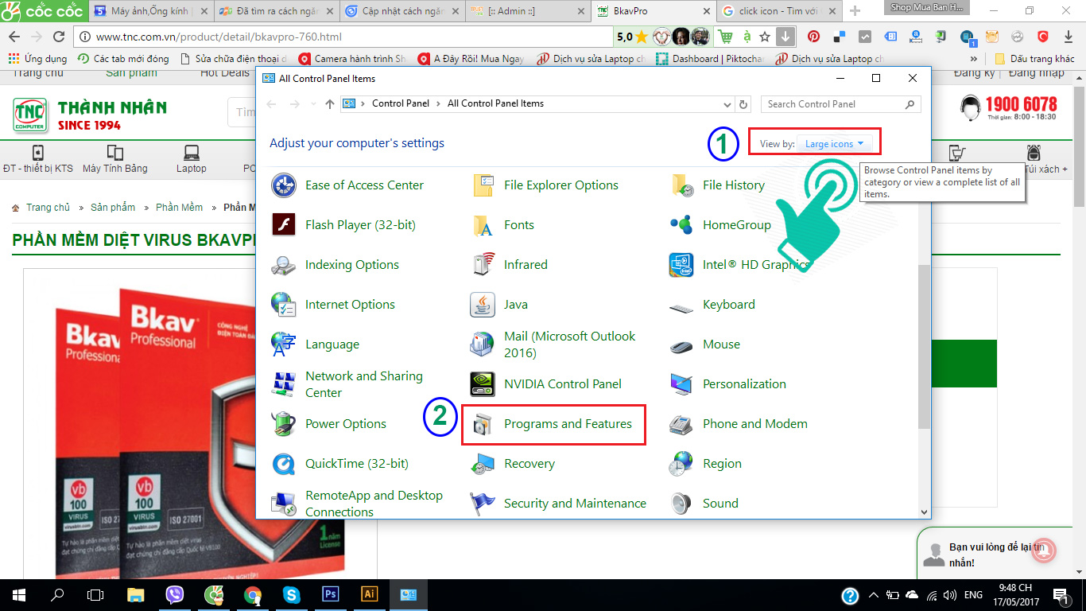
Task: Open the Máy Tính Bảng category
Action: (115, 159)
